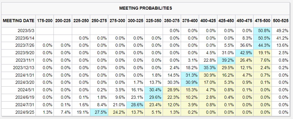
Task: Click the 36.6% cell for 2023/7/26
Action: (x=244, y=45)
